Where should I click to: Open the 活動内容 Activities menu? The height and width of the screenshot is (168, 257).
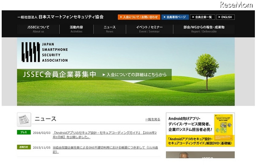[76, 29]
